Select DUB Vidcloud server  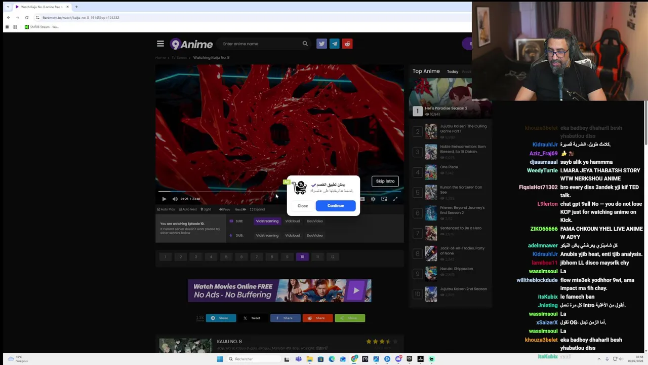click(x=293, y=235)
